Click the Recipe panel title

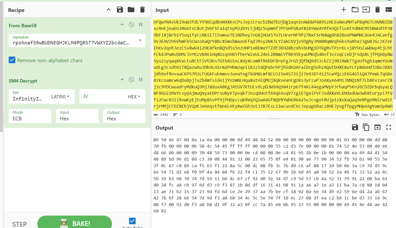pyautogui.click(x=16, y=10)
